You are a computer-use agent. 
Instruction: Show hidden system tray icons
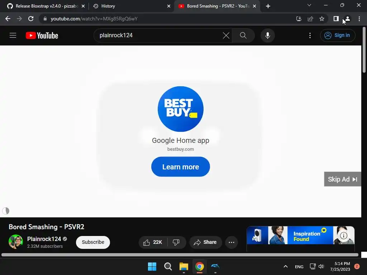coord(286,266)
